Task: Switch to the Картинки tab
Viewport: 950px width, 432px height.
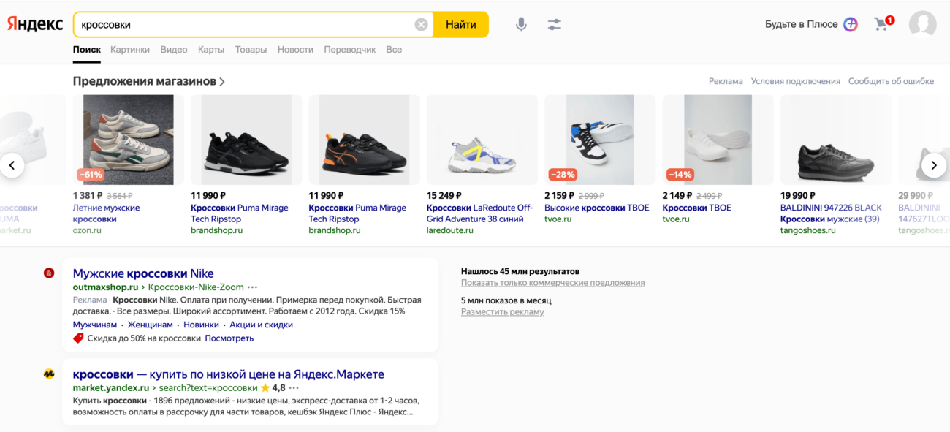Action: pos(130,50)
